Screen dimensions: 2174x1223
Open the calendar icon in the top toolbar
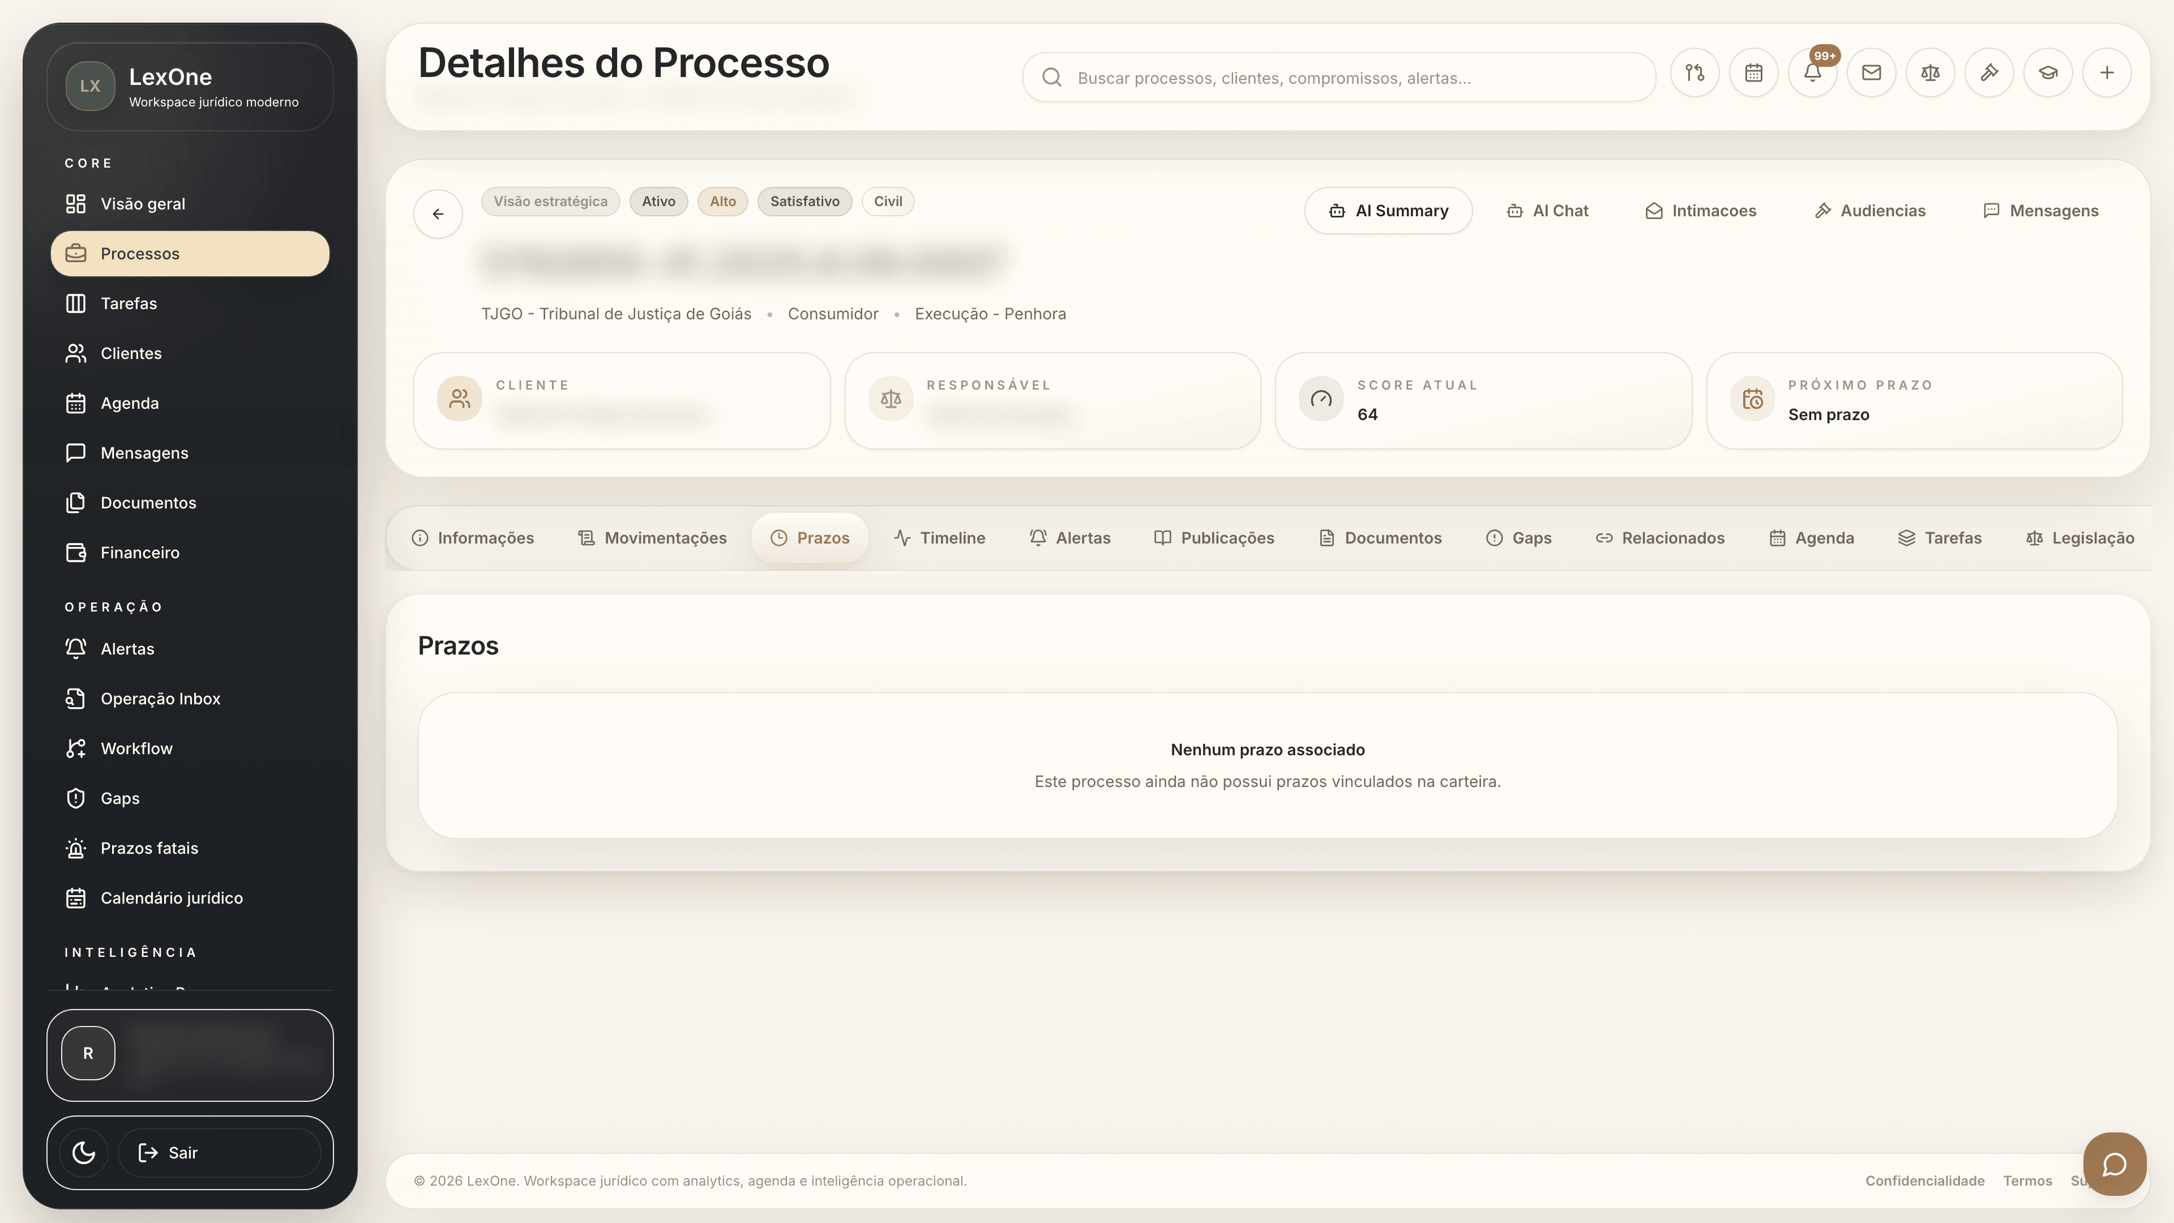pyautogui.click(x=1754, y=72)
